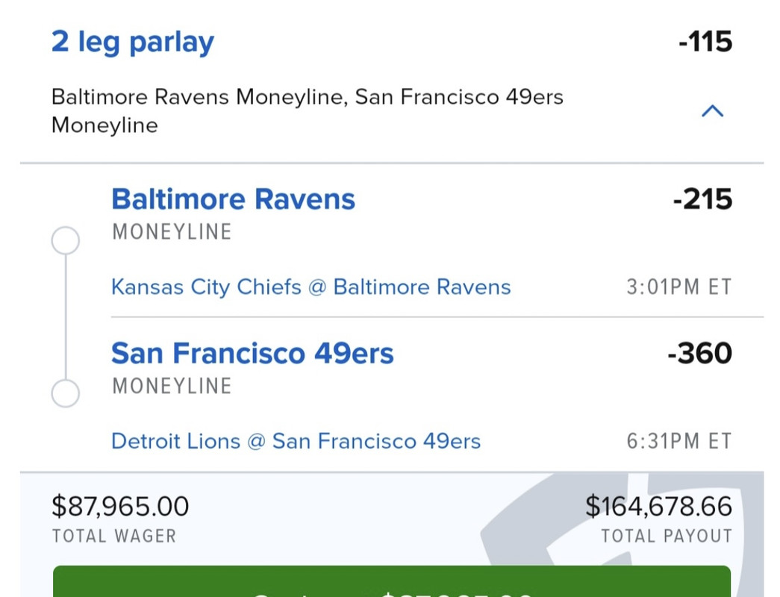Image resolution: width=780 pixels, height=597 pixels.
Task: Select the San Francisco 49ers moneyline title
Action: point(253,353)
